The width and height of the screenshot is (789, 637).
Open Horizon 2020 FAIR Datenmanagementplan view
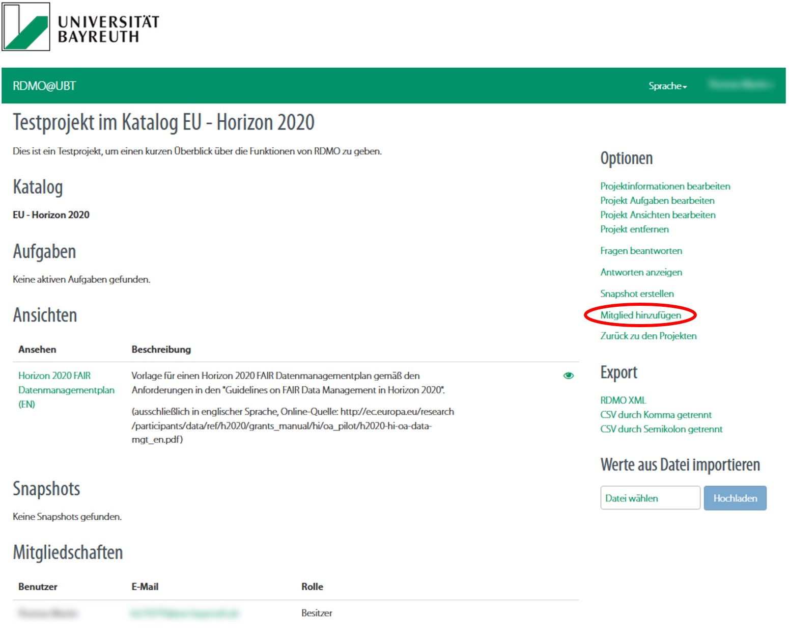(66, 390)
